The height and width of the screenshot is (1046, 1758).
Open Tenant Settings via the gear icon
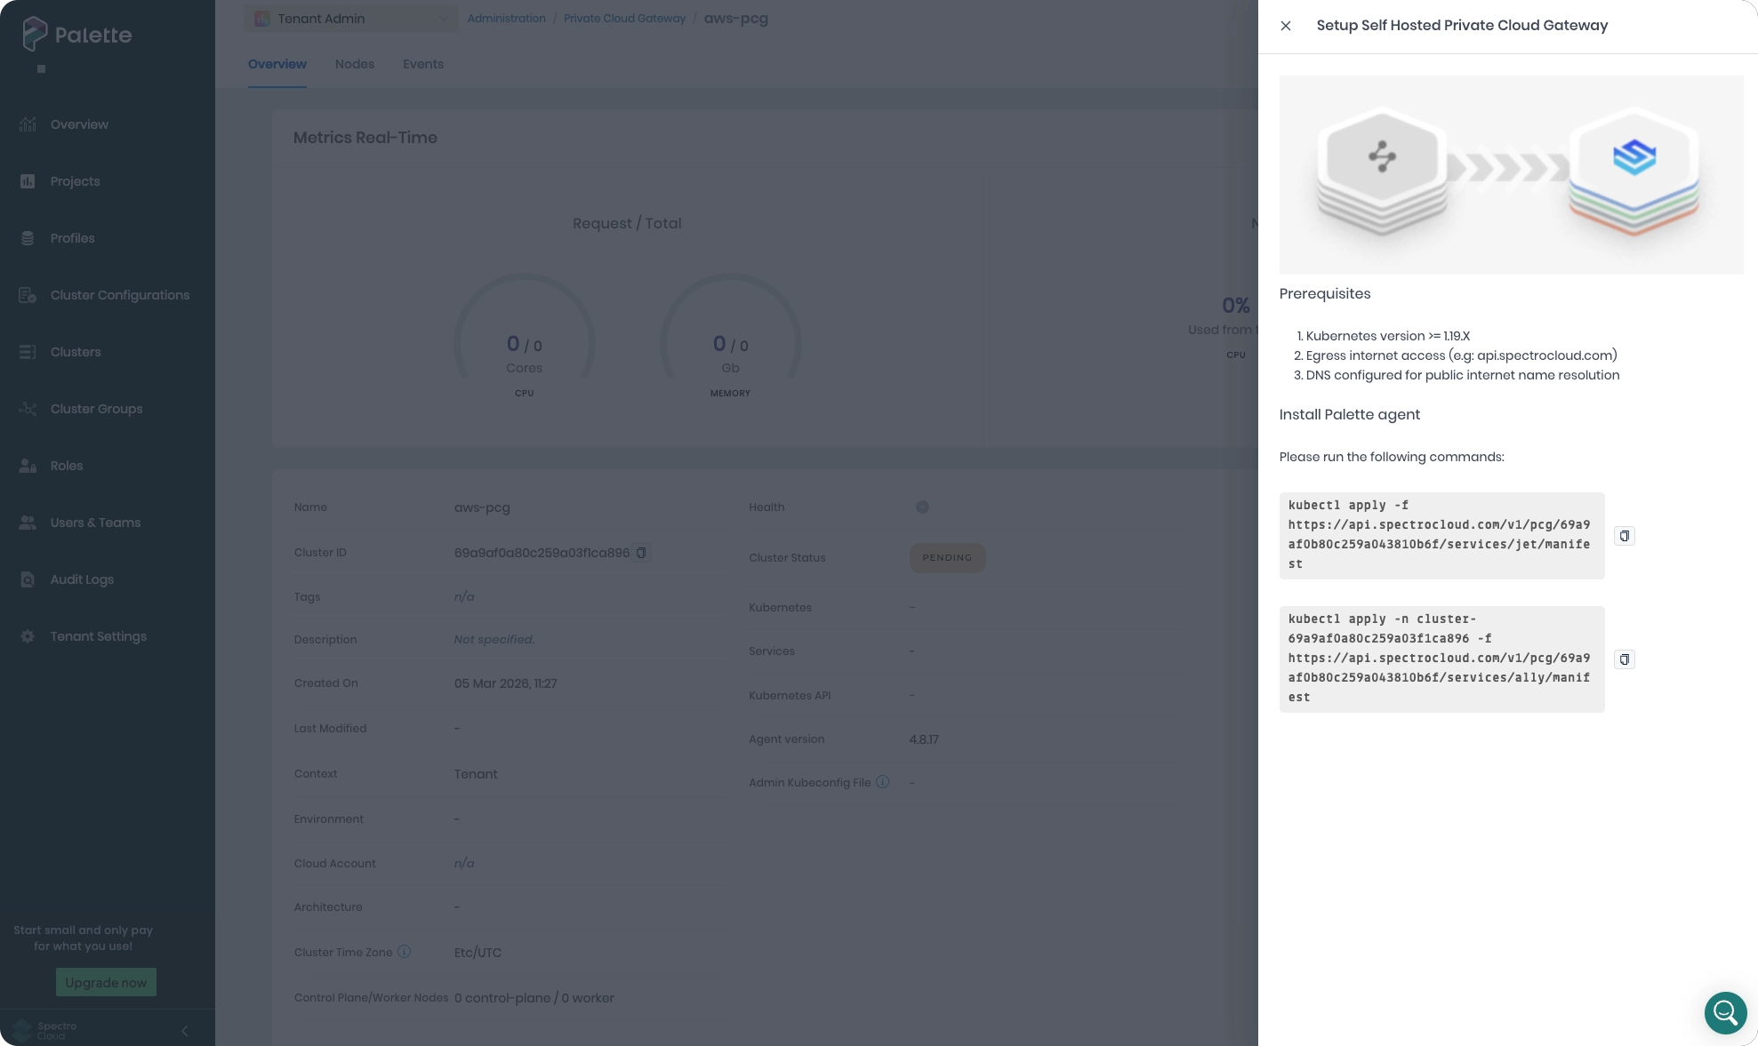point(27,636)
